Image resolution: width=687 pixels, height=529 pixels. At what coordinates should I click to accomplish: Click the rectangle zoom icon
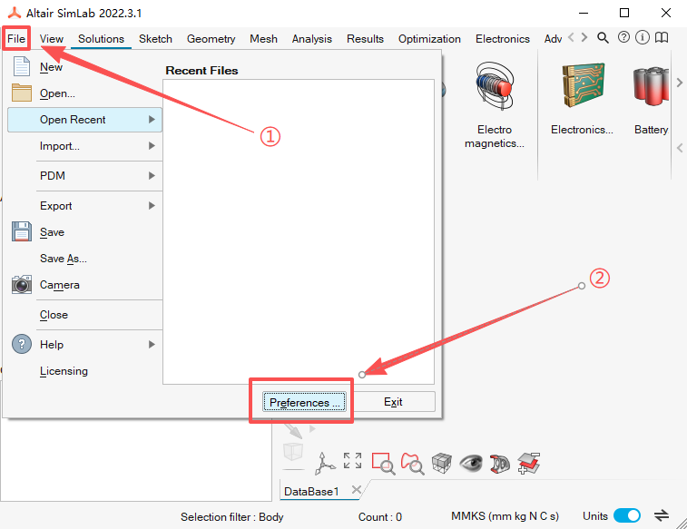383,464
